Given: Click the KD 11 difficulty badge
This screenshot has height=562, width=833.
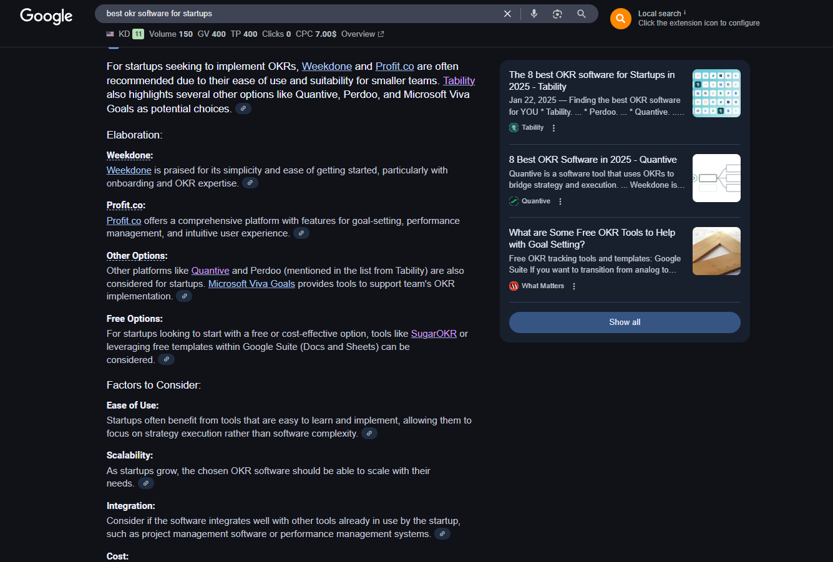Looking at the screenshot, I should click(138, 34).
